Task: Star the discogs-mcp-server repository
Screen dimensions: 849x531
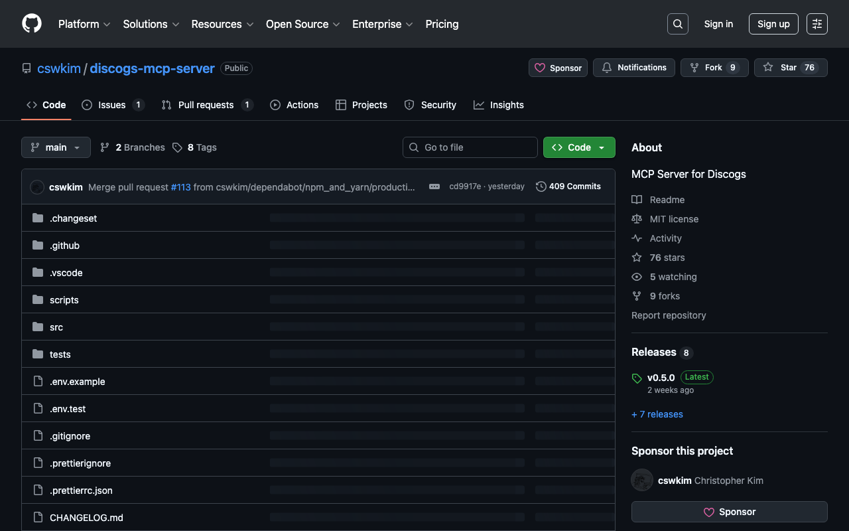Action: pos(790,68)
